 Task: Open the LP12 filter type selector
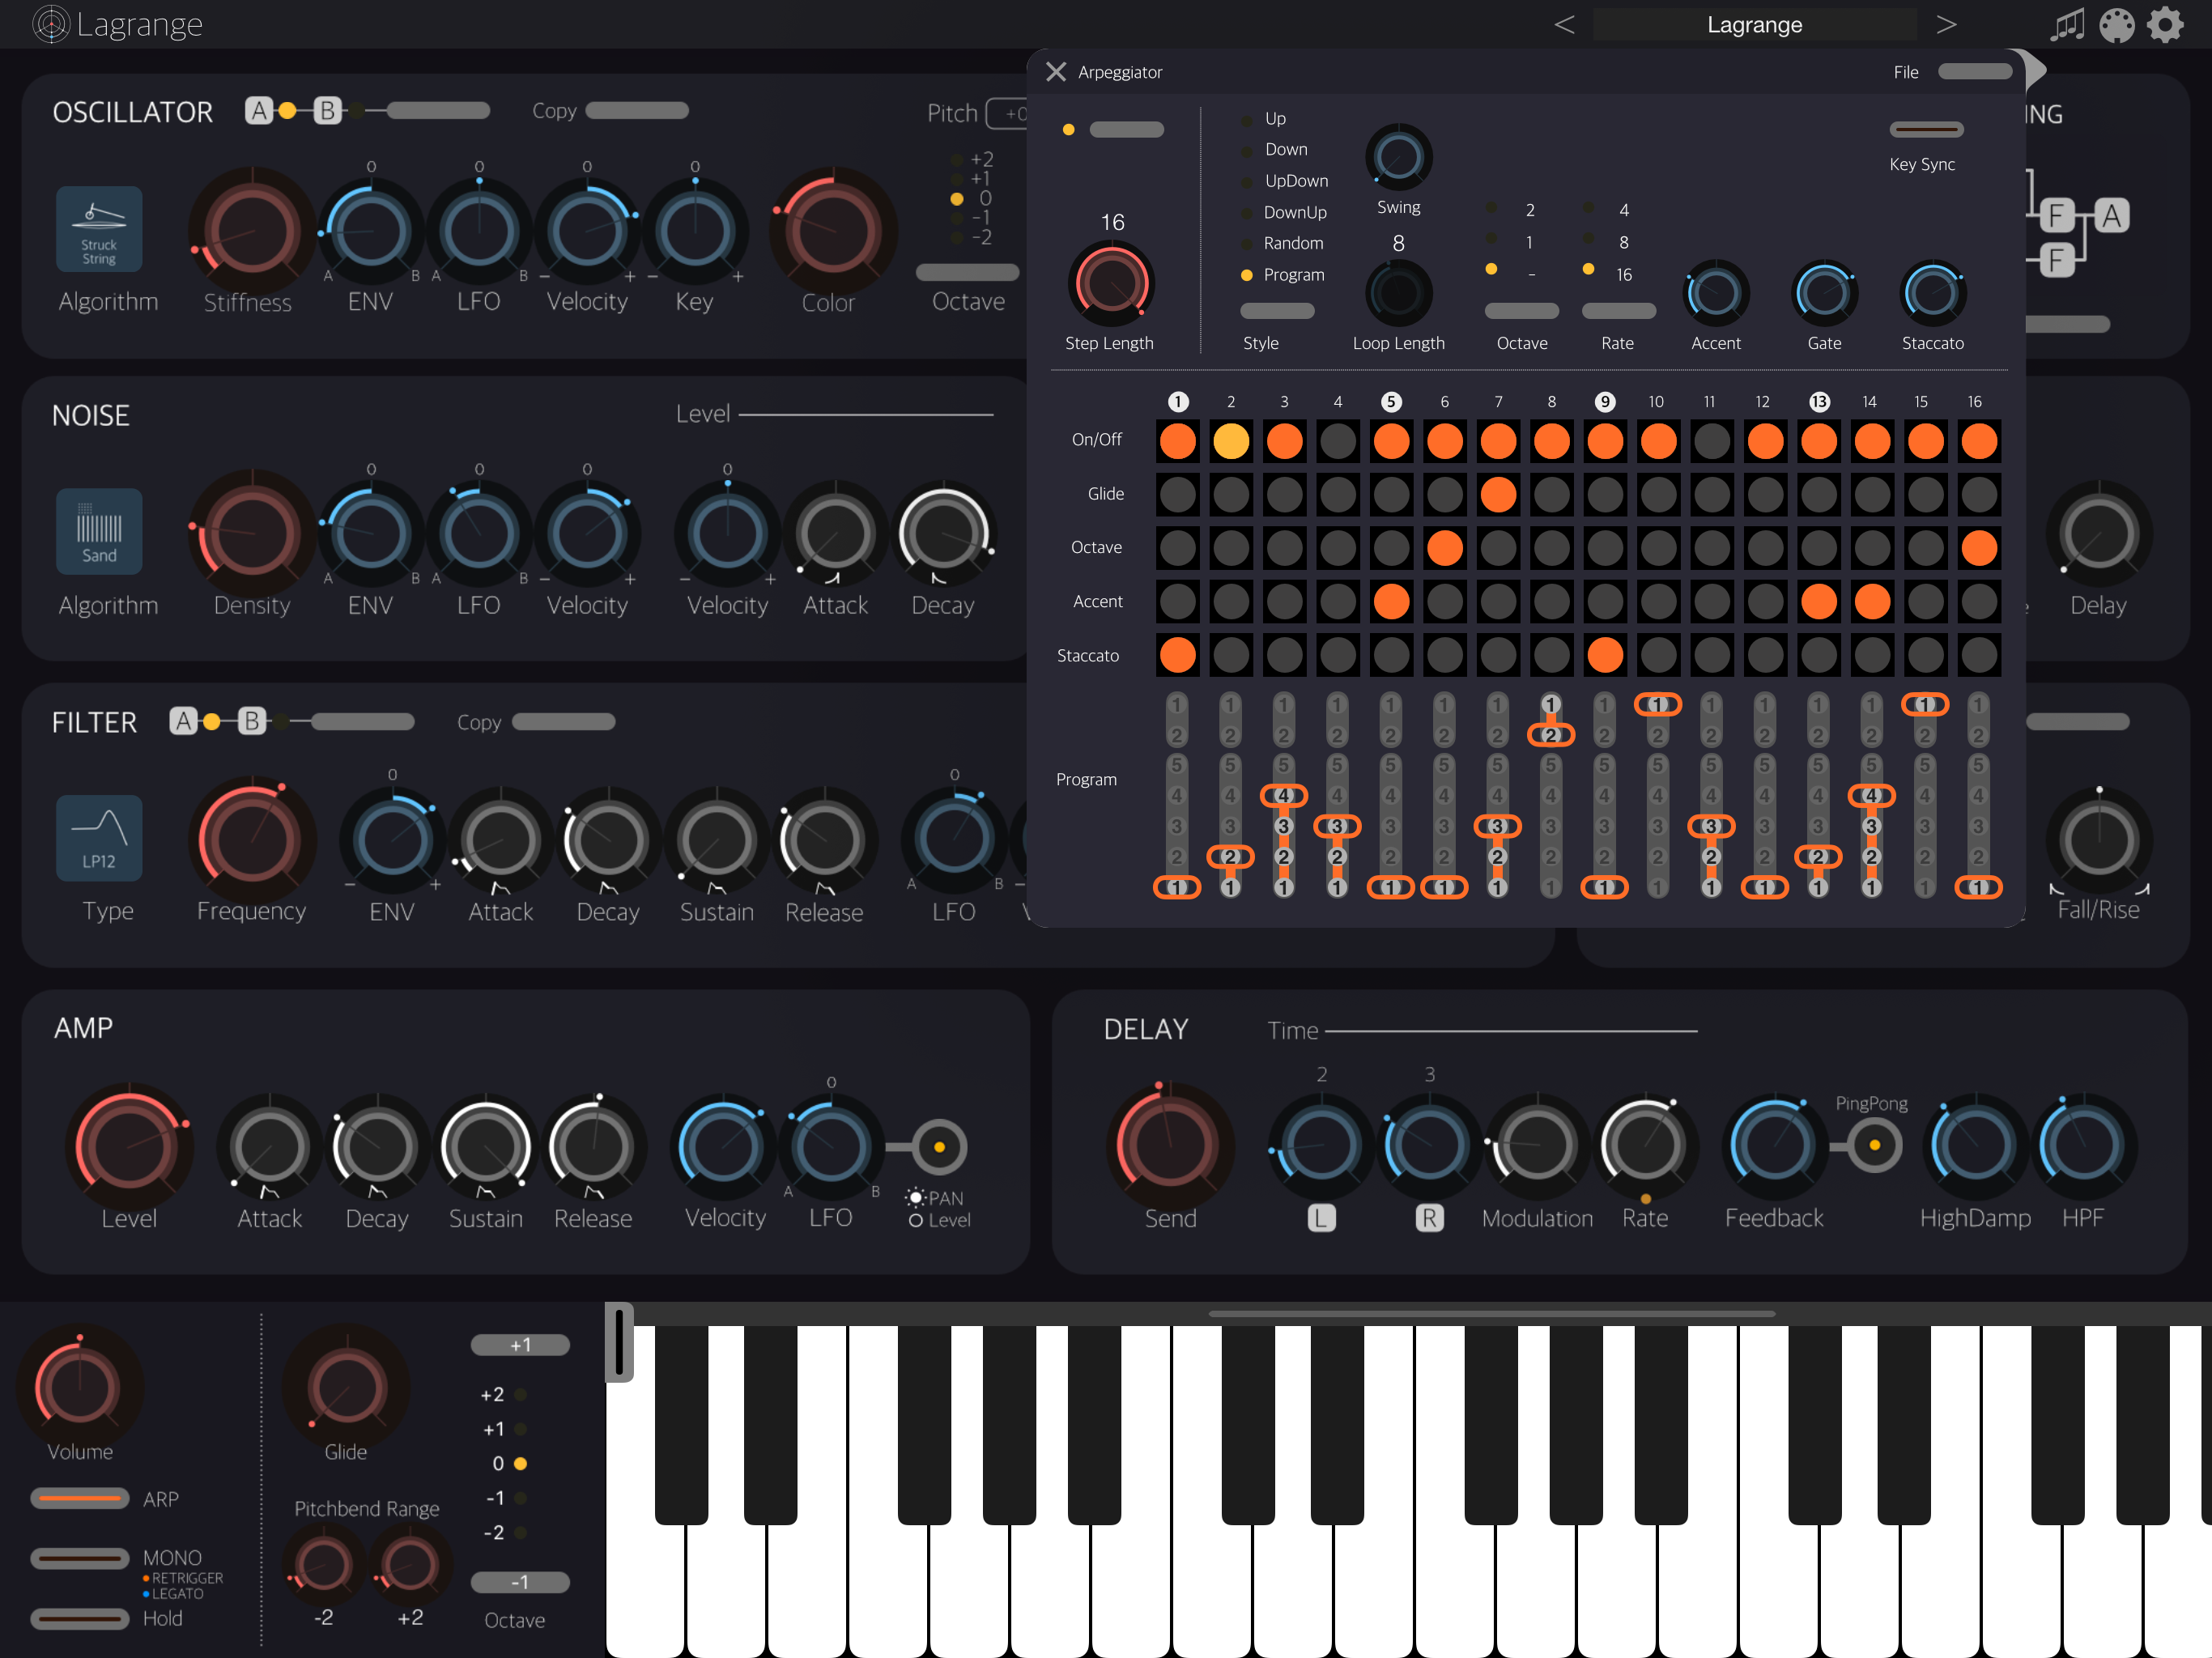pyautogui.click(x=98, y=838)
